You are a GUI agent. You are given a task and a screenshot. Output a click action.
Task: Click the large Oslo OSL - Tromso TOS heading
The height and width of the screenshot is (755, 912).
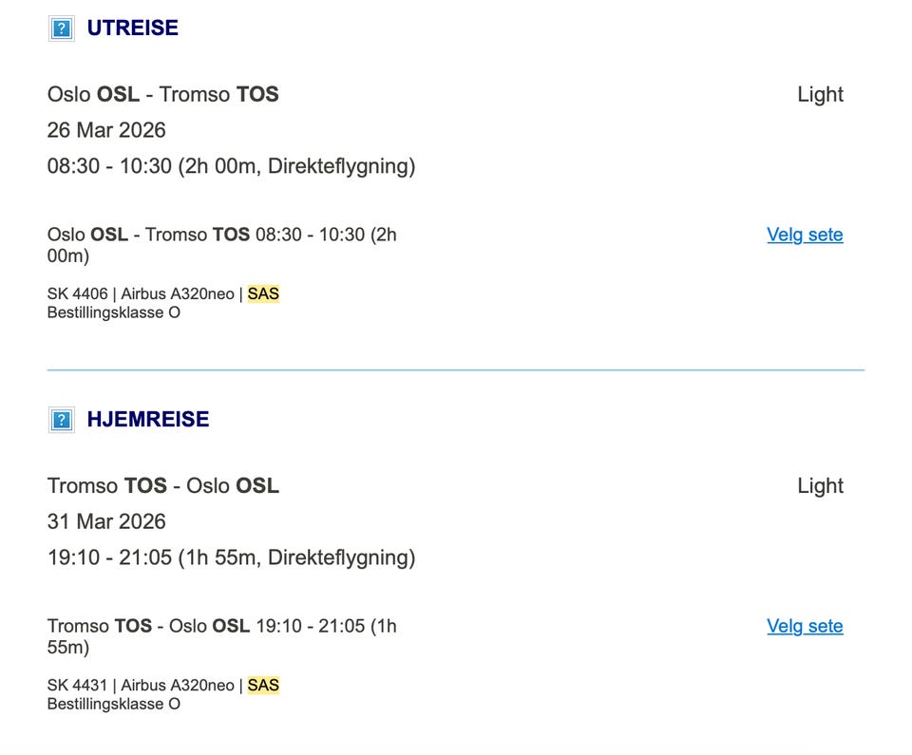(x=162, y=95)
